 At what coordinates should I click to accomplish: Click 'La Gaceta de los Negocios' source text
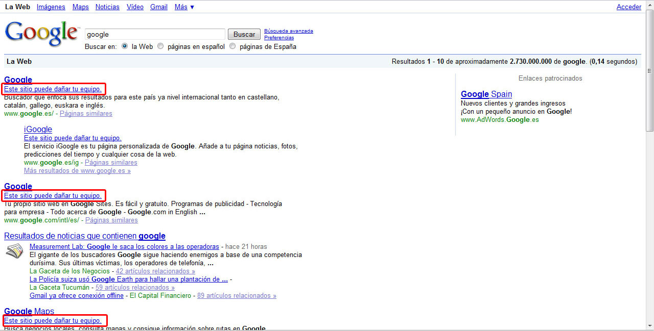[69, 271]
